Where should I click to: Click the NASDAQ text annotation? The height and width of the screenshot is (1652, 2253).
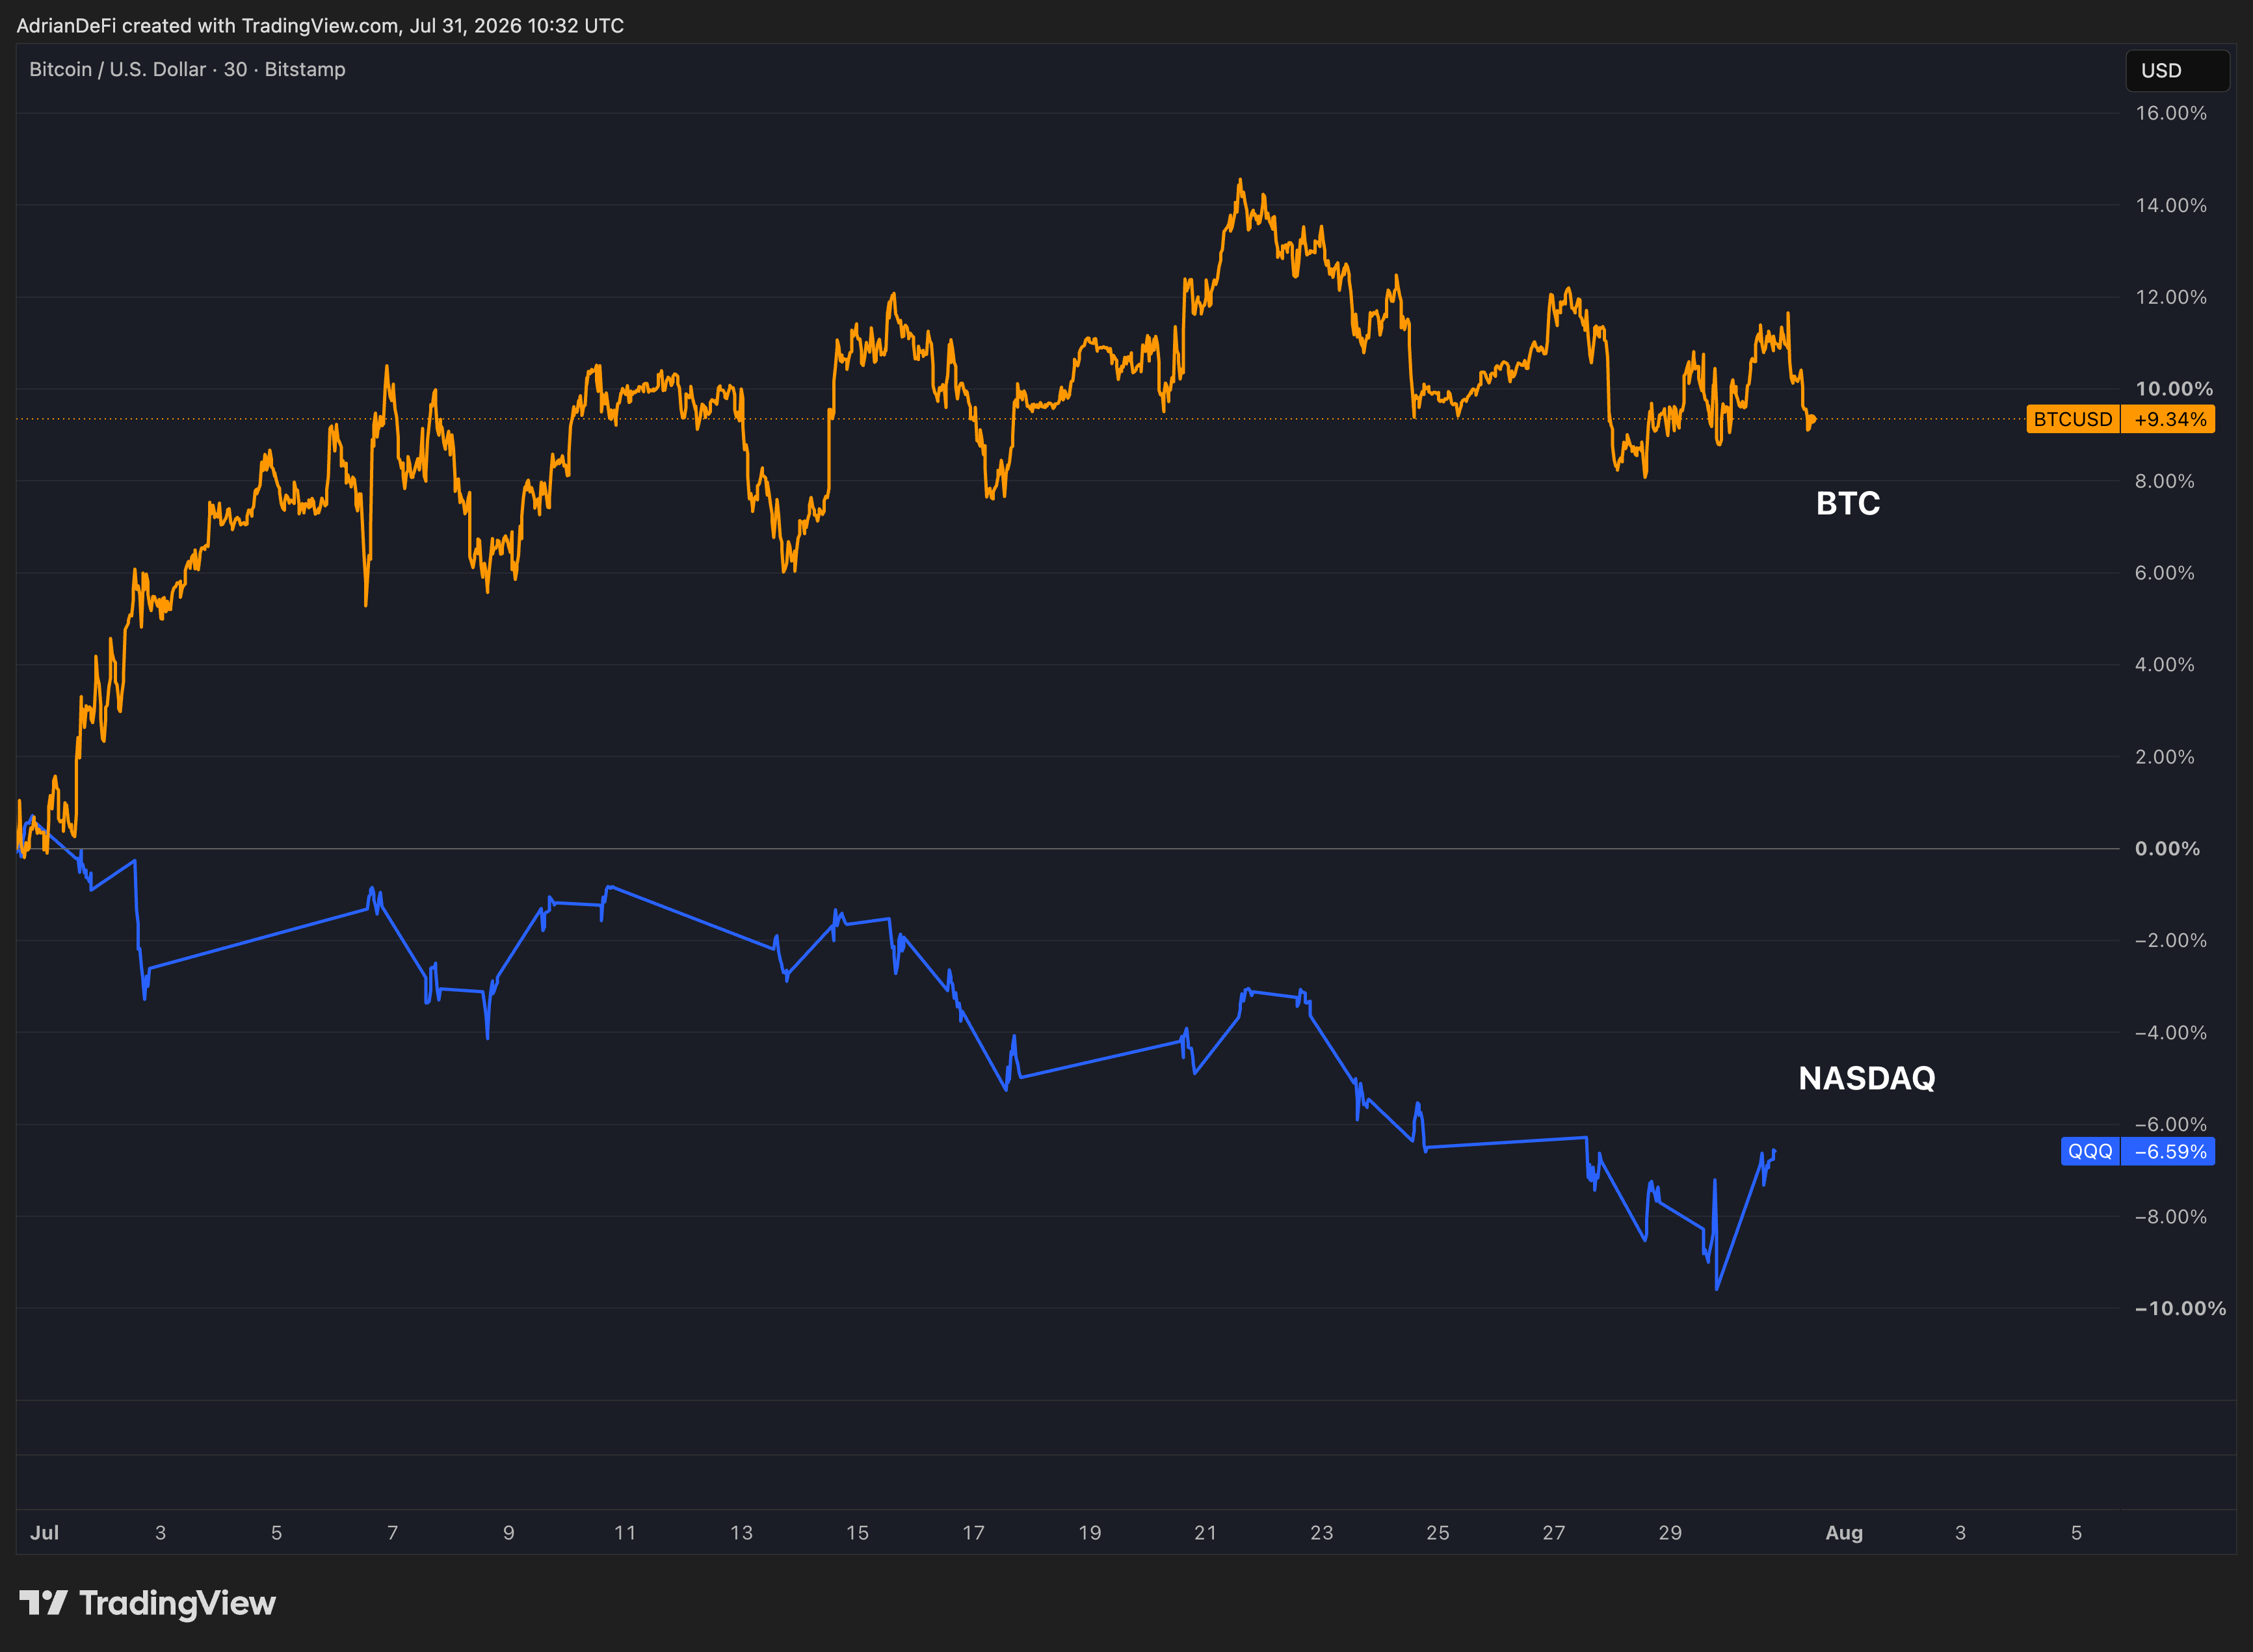tap(1866, 1078)
